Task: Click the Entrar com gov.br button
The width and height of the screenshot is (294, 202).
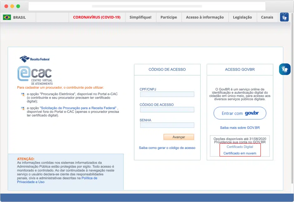Action: coord(240,113)
